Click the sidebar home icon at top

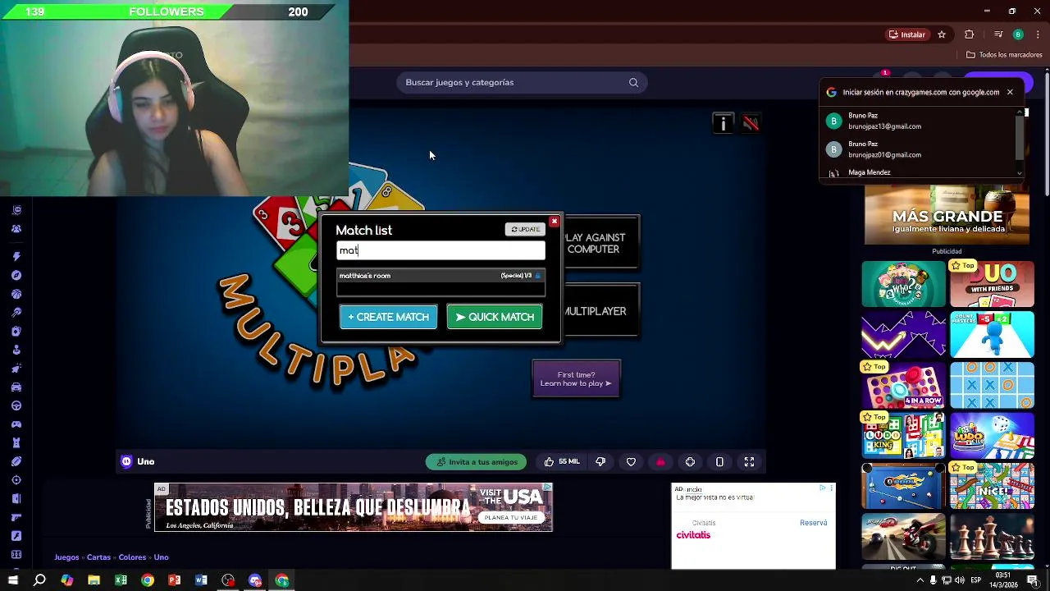tap(16, 210)
